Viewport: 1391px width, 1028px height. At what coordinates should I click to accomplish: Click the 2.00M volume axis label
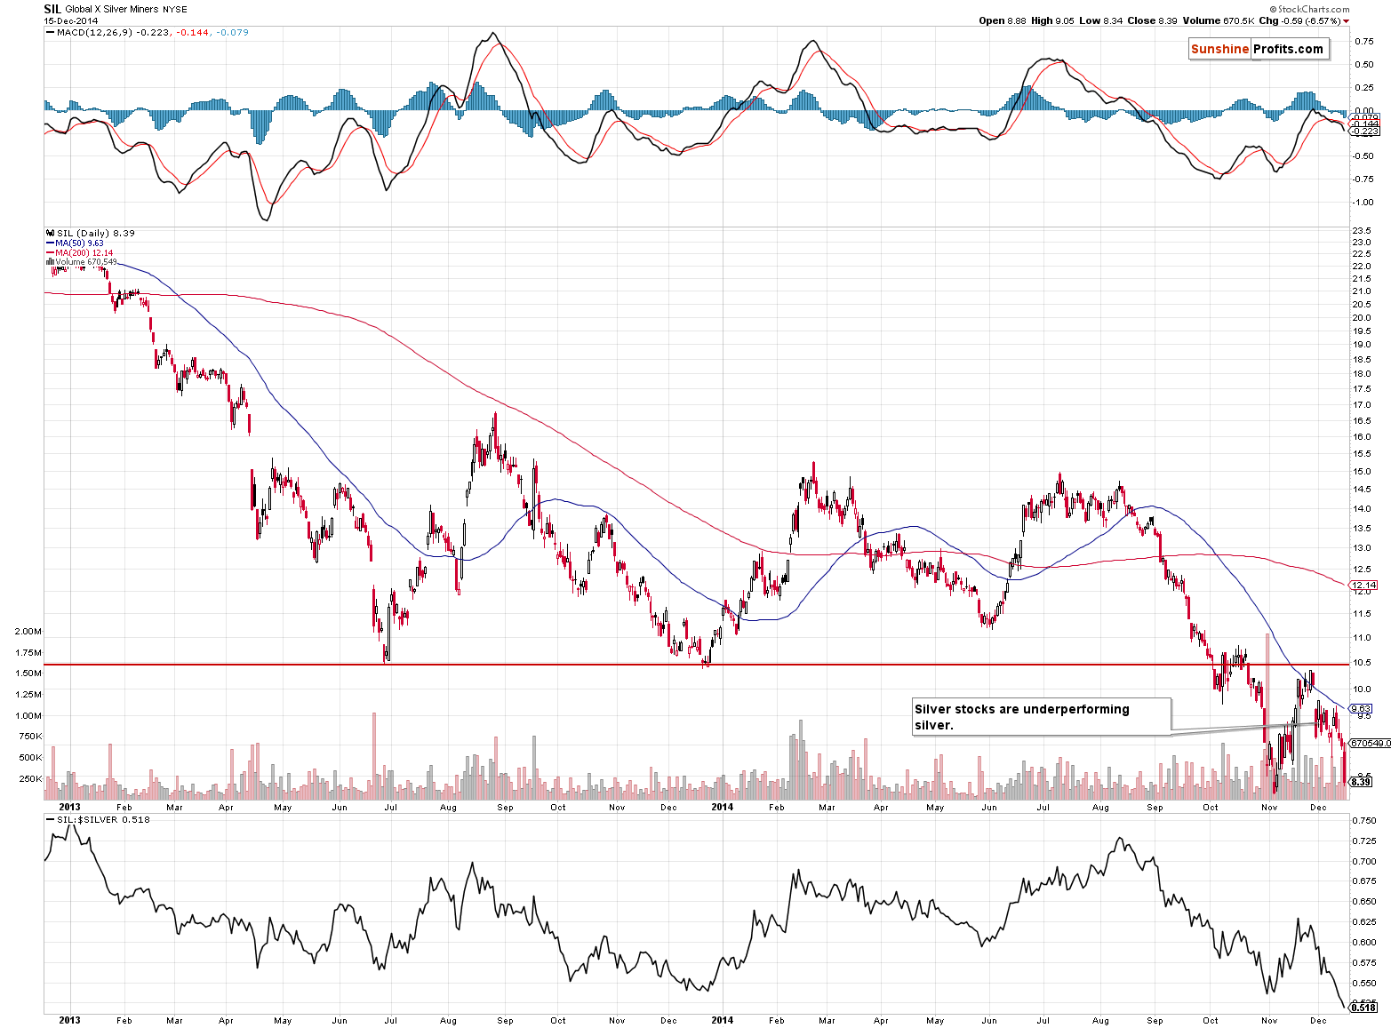(28, 632)
